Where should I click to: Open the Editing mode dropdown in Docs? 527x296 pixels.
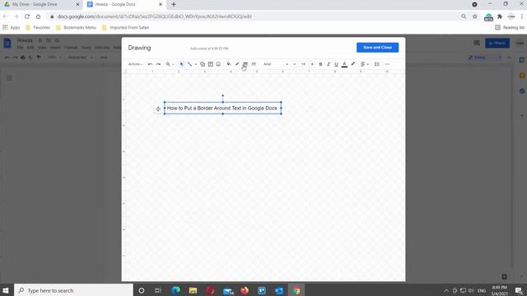[485, 58]
